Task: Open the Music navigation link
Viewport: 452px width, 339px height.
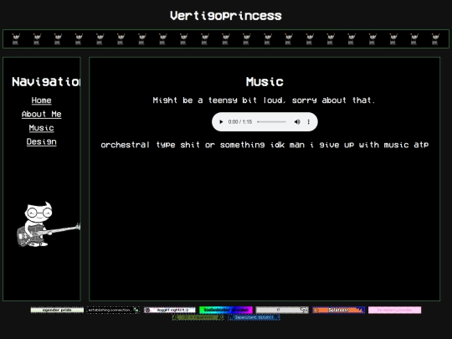Action: [x=41, y=128]
